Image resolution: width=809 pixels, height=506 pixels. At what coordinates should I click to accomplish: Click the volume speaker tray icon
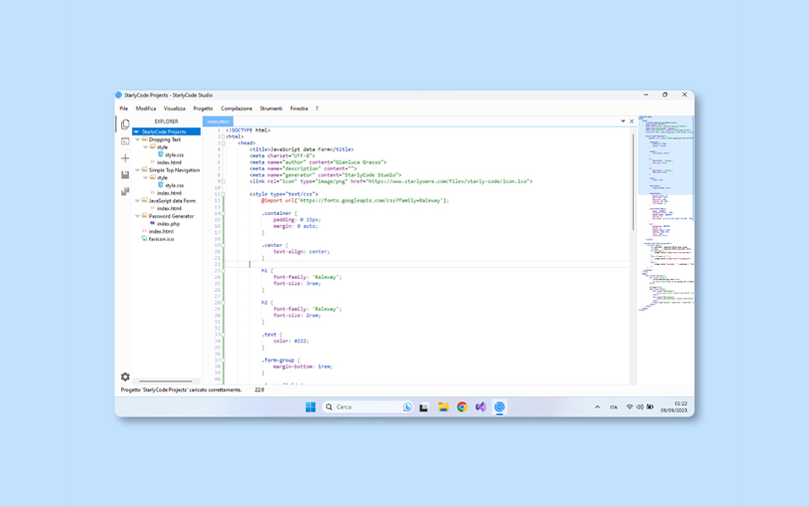click(x=640, y=406)
